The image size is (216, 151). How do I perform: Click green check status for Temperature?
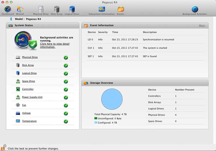click(x=66, y=121)
